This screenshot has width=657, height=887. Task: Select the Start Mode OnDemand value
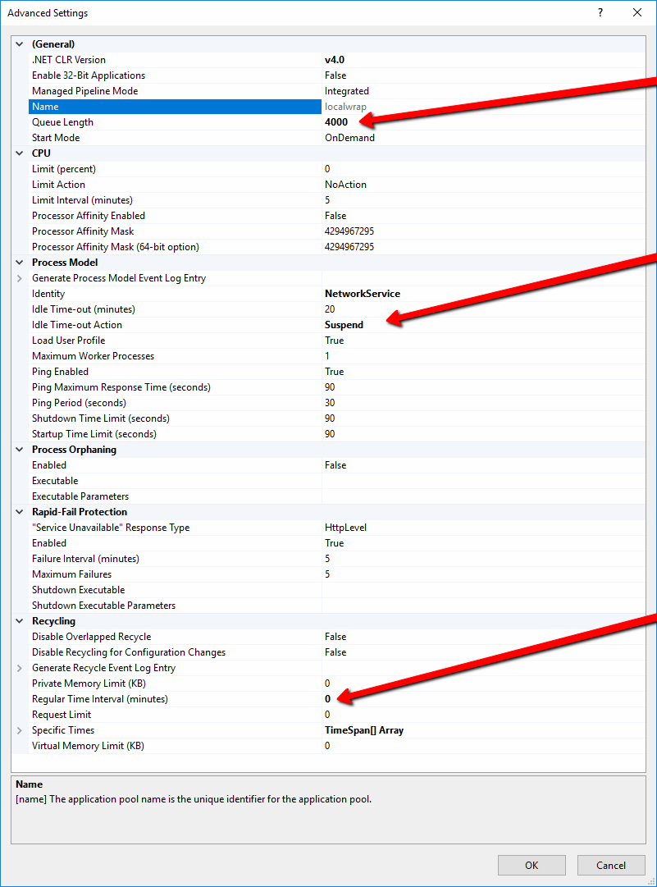point(349,138)
